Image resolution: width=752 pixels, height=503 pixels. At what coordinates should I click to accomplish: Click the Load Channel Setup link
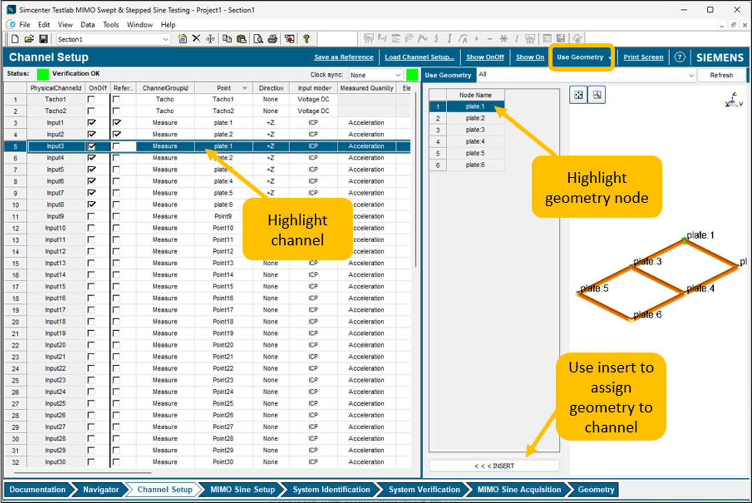click(x=419, y=57)
